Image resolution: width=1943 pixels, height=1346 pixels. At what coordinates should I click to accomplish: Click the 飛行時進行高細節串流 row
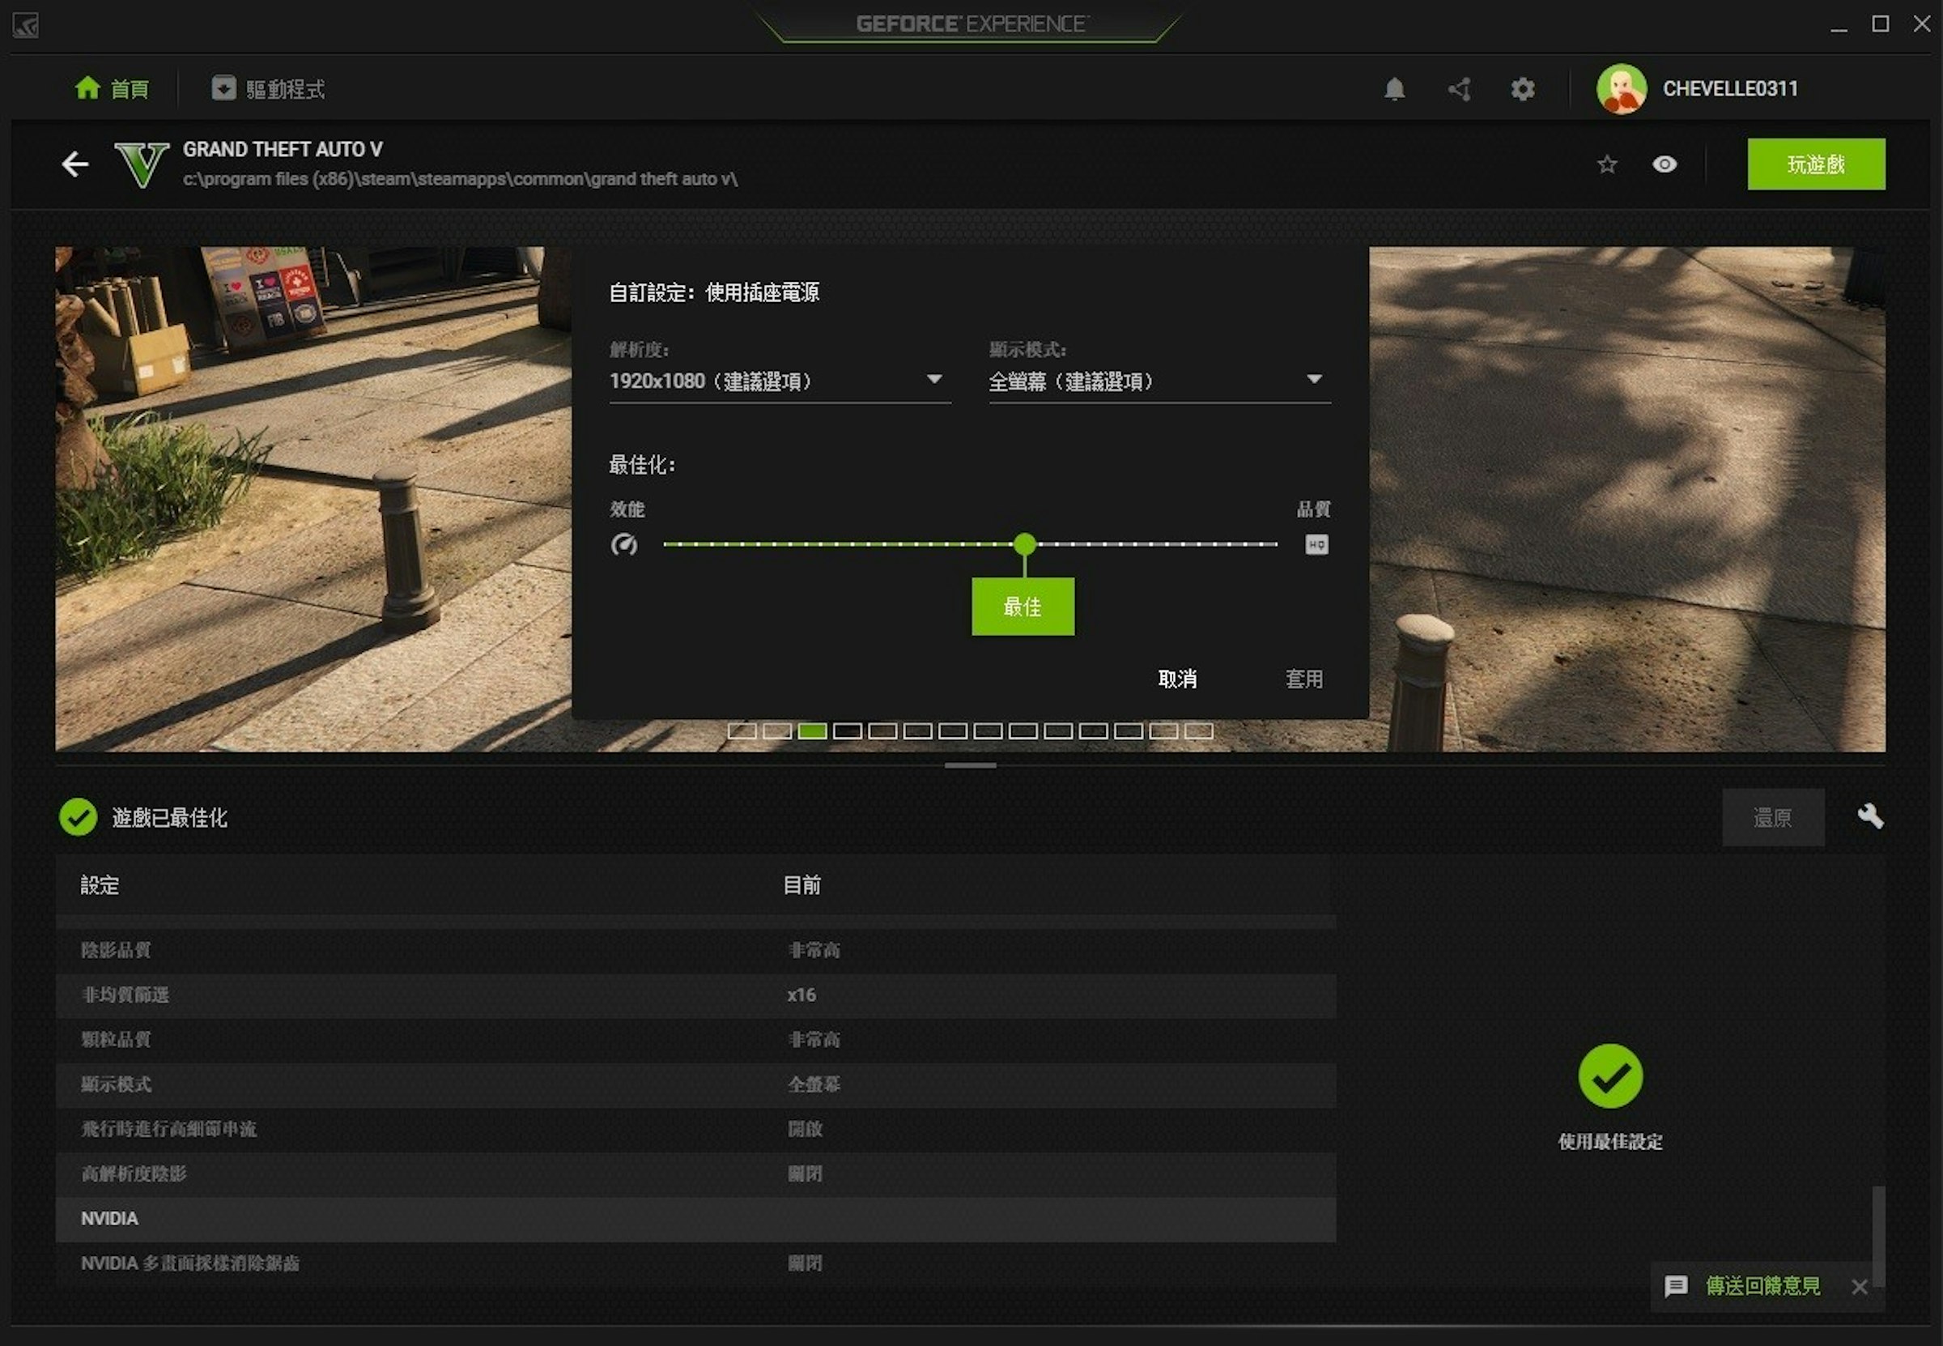tap(695, 1128)
